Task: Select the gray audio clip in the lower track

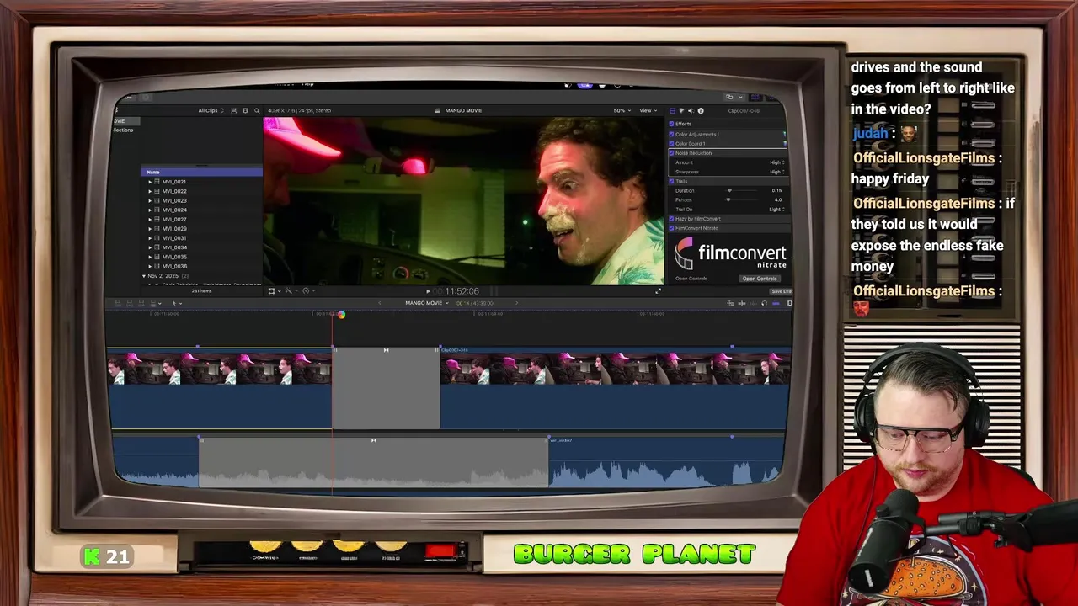Action: (374, 462)
